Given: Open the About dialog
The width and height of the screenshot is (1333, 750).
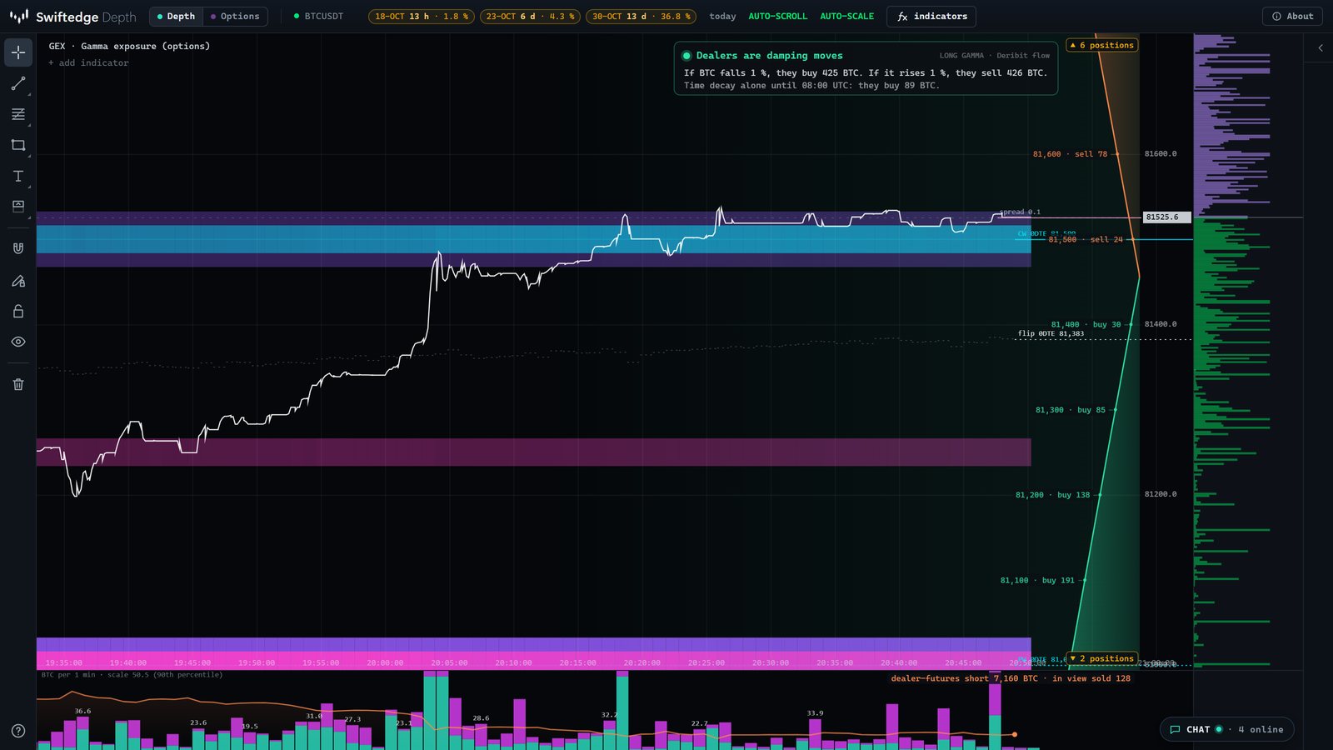Looking at the screenshot, I should click(1293, 17).
